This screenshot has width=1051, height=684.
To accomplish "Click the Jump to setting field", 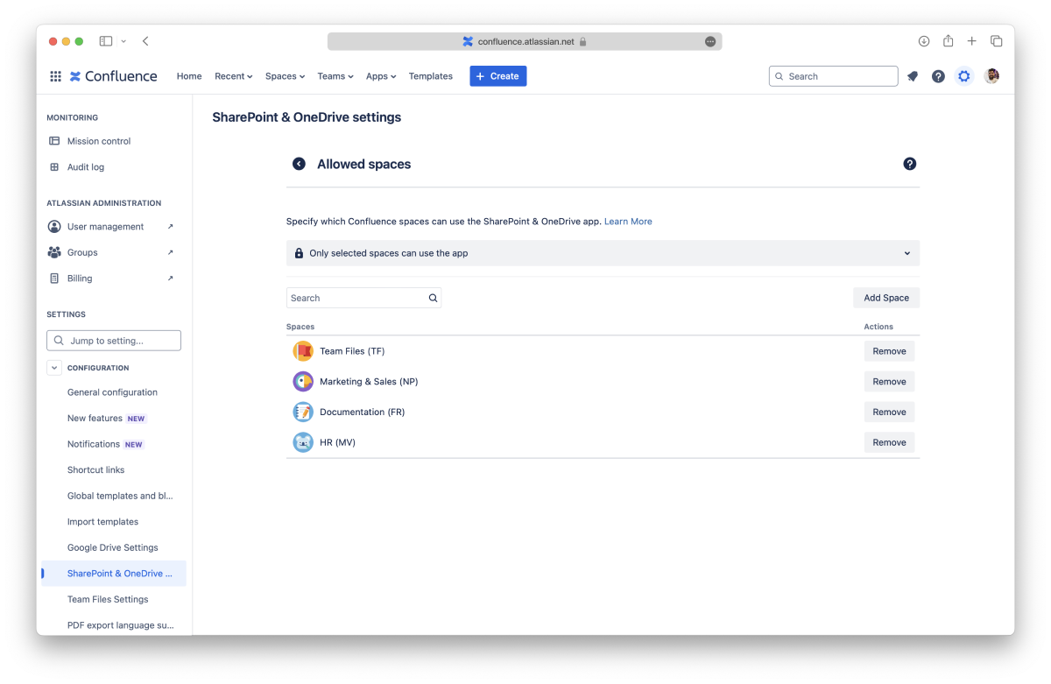I will [x=114, y=341].
